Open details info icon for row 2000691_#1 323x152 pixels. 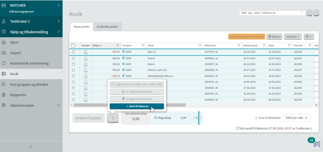(x=86, y=58)
